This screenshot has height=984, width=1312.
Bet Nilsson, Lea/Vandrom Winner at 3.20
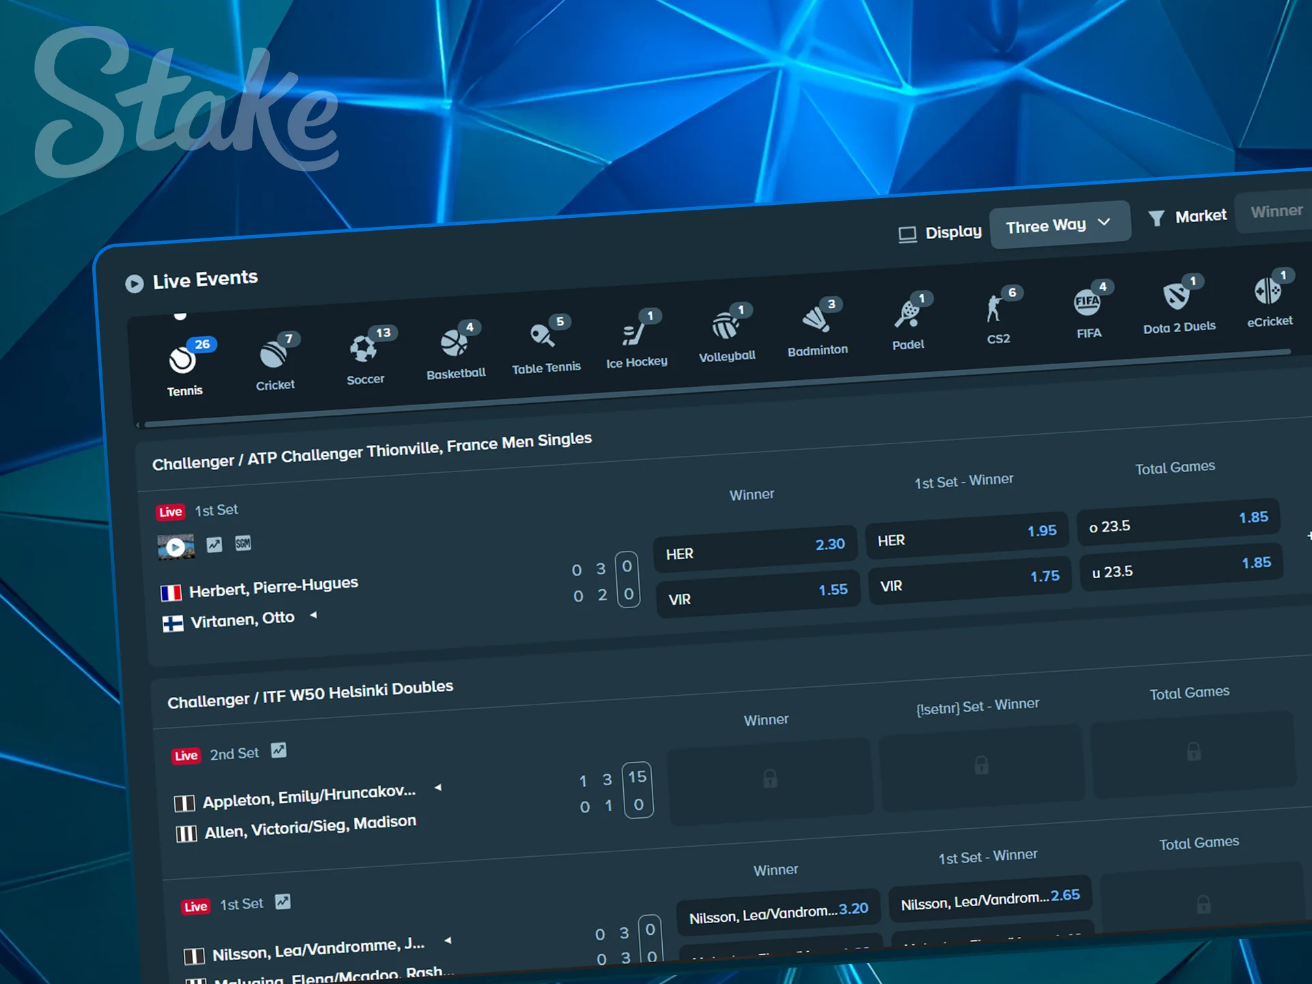tap(778, 913)
